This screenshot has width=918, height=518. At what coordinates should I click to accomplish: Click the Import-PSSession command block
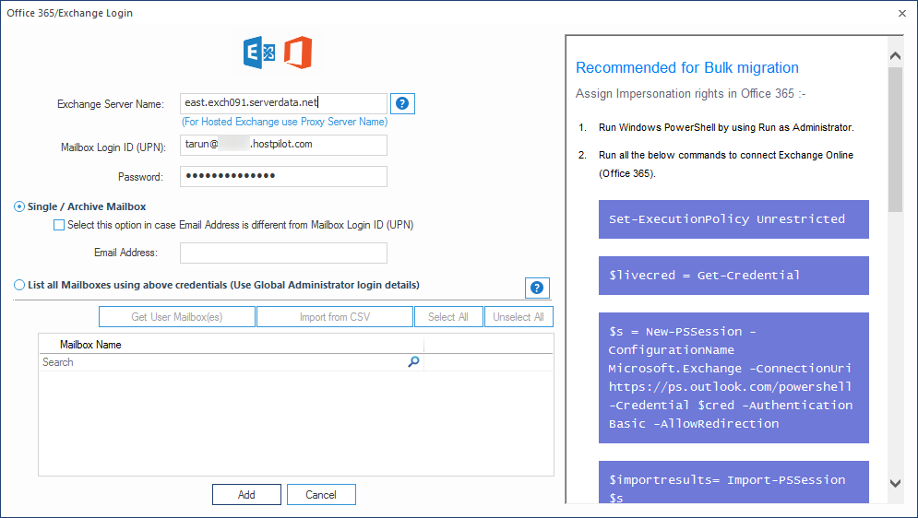tap(733, 482)
